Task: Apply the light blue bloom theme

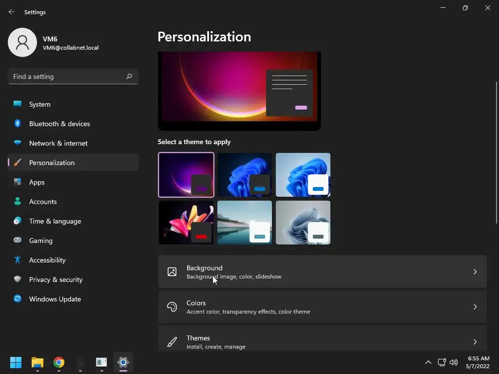Action: pos(303,175)
